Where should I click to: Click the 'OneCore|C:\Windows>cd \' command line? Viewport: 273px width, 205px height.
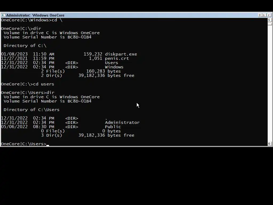tap(31, 20)
